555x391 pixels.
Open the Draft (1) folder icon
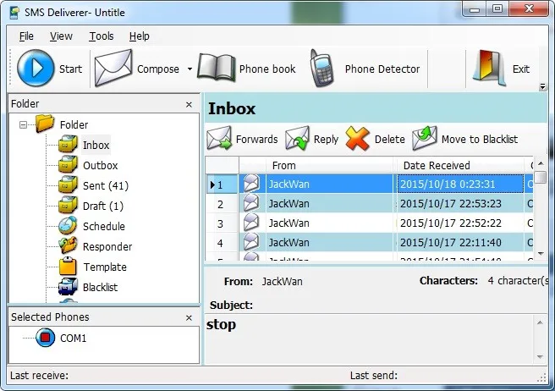click(68, 205)
